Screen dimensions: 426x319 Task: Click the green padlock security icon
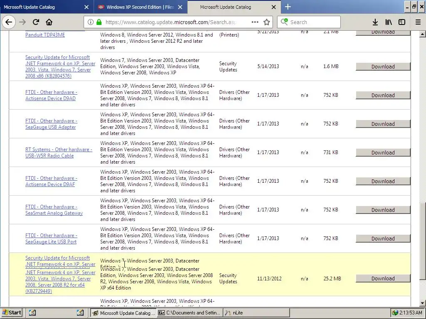99,22
